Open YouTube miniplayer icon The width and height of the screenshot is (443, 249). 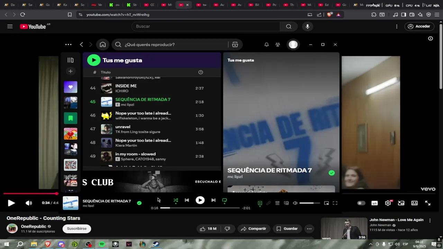401,203
